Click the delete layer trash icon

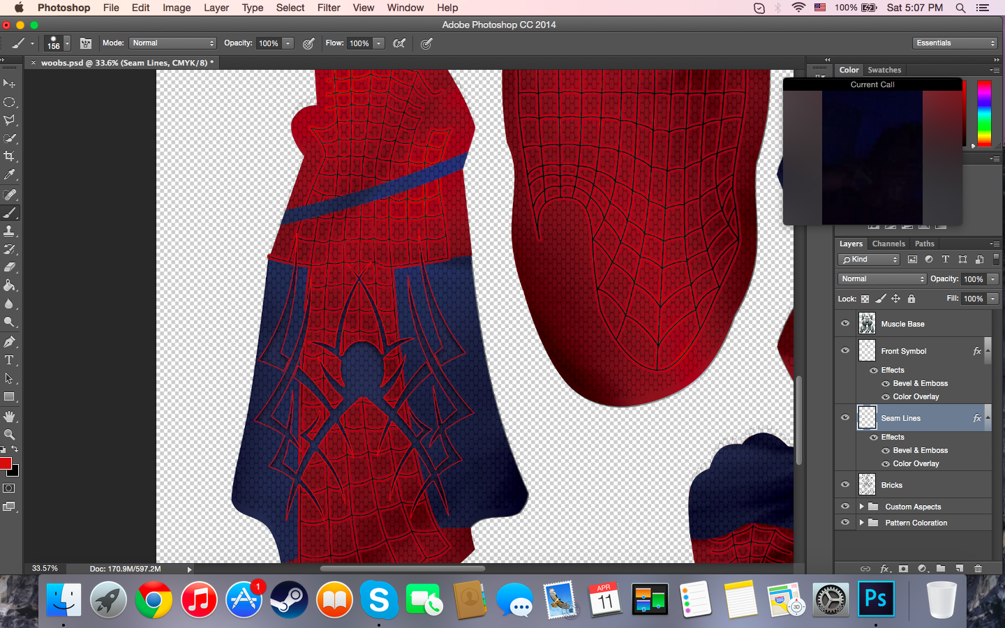click(978, 569)
